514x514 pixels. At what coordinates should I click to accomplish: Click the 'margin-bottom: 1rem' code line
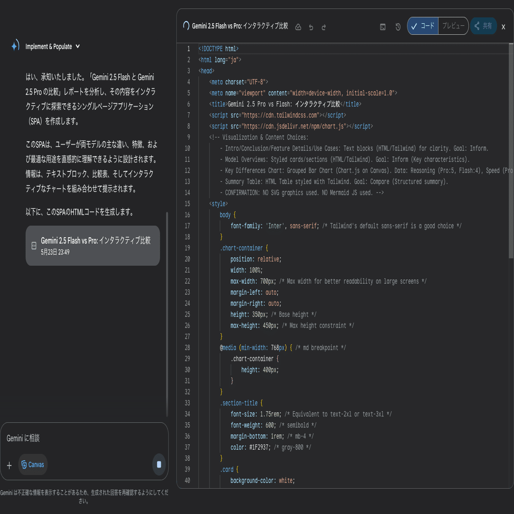272,437
